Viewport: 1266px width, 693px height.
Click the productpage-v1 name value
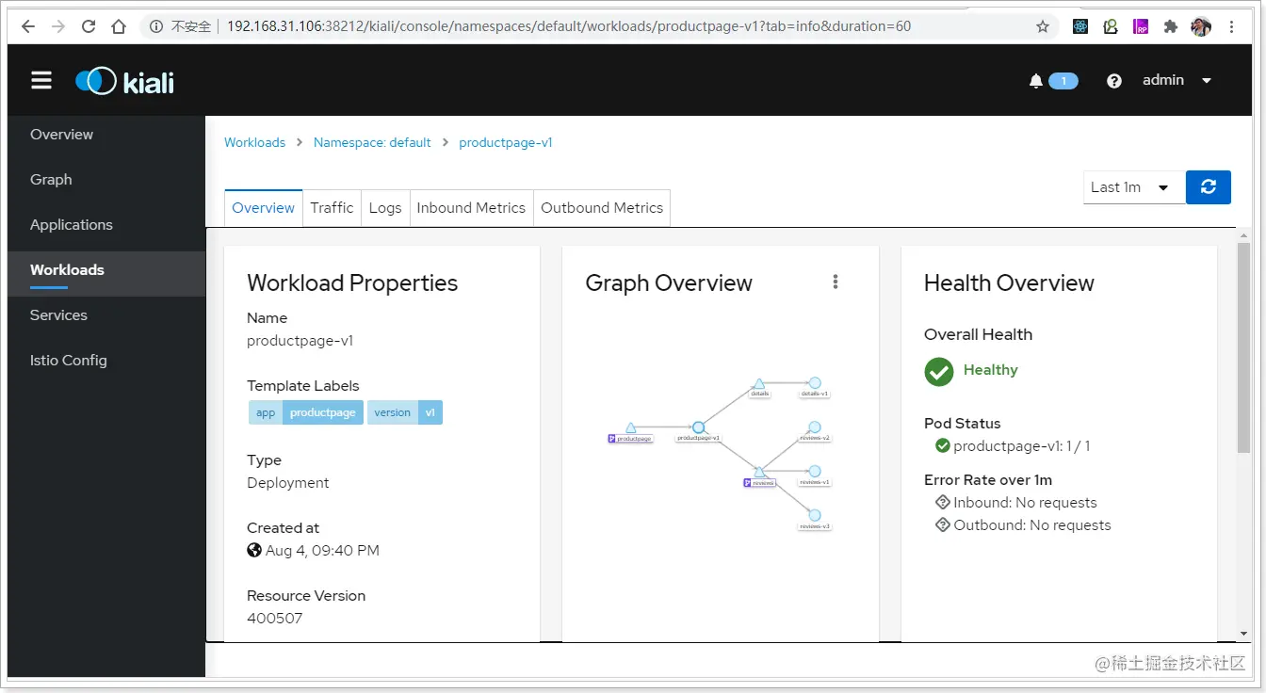[x=300, y=341]
